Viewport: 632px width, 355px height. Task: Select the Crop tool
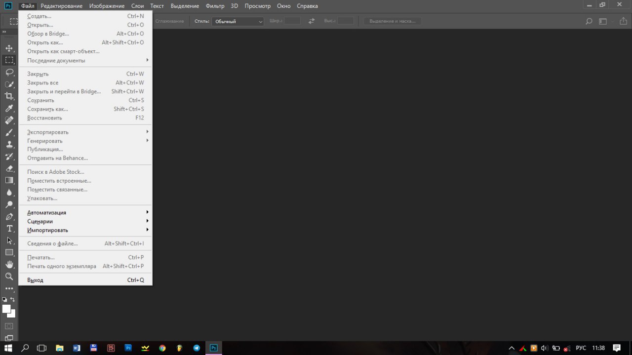[x=9, y=96]
